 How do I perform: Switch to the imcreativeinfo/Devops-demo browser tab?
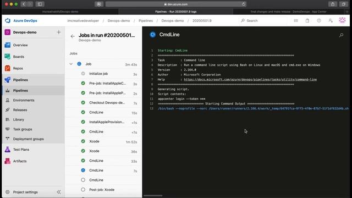coord(60,12)
